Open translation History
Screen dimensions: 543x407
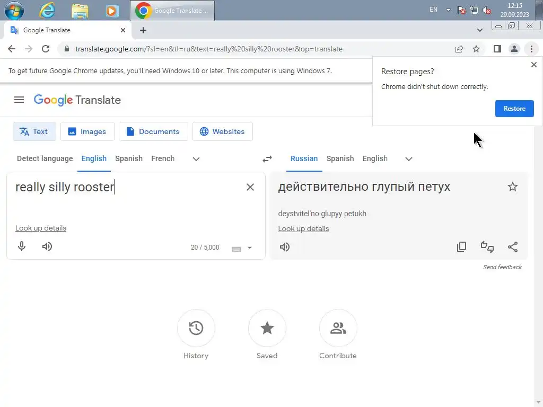[x=196, y=328]
